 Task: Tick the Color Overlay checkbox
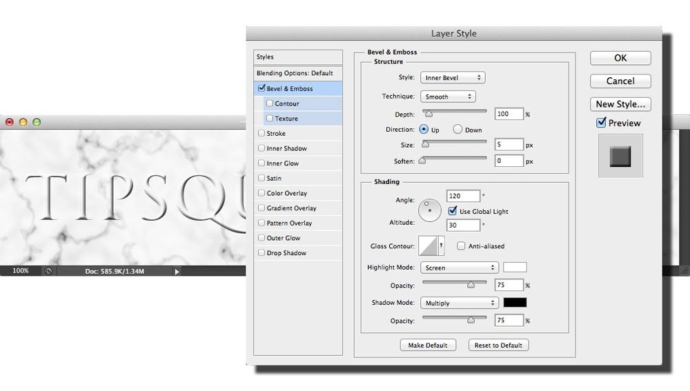(262, 192)
